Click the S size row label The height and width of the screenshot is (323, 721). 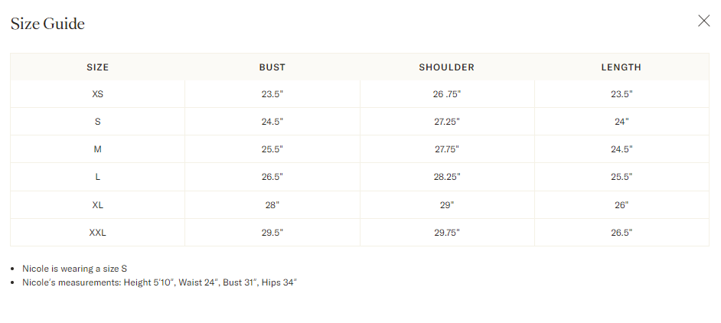coord(97,122)
